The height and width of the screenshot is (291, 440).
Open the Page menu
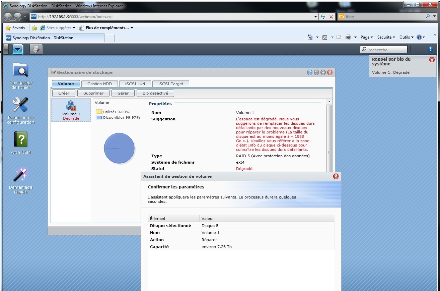pyautogui.click(x=367, y=37)
